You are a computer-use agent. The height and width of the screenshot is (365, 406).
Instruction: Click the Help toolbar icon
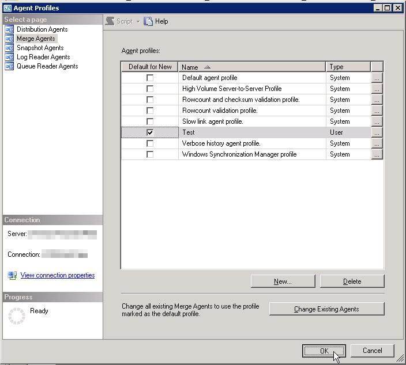(x=148, y=21)
